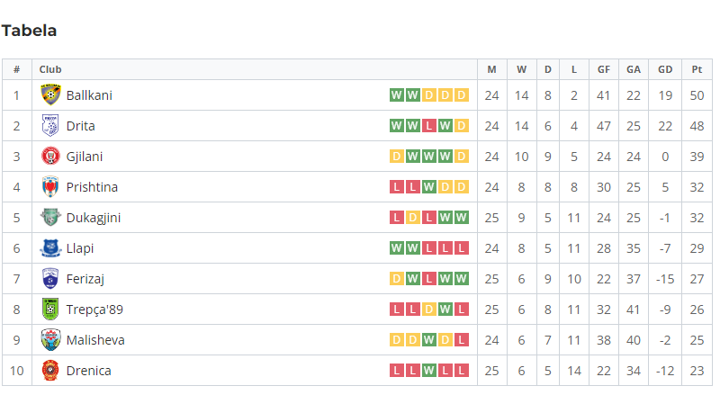Click Malisheva's red L form badge
Image resolution: width=720 pixels, height=395 pixels.
coord(461,340)
